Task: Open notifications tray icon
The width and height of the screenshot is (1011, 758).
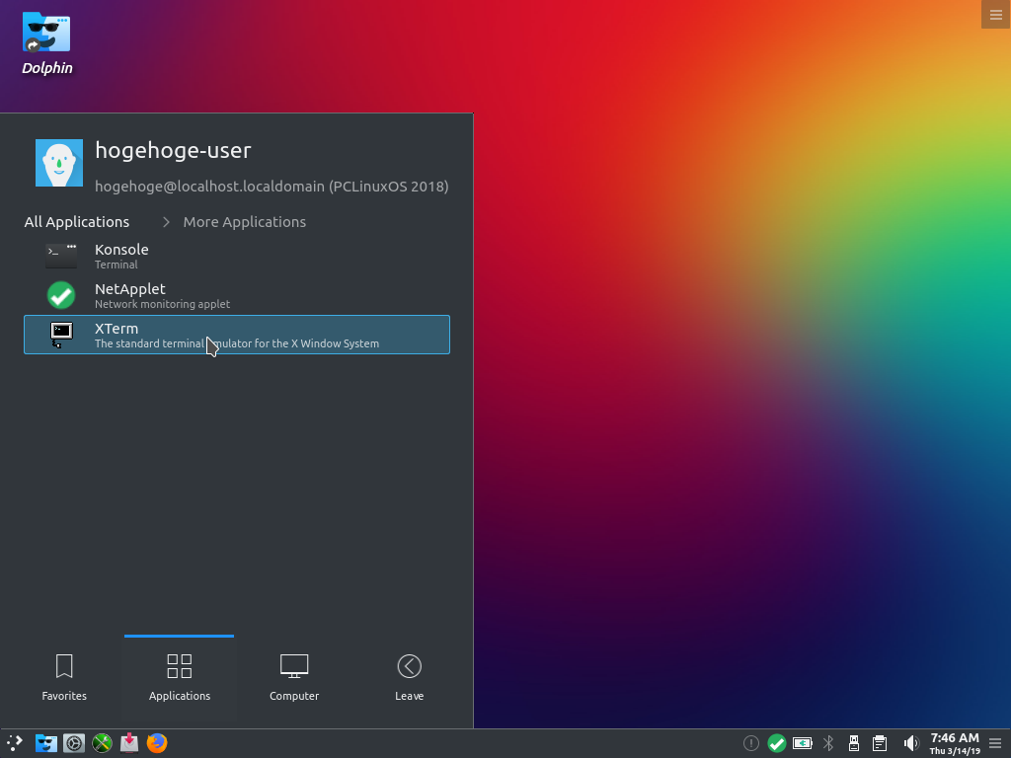Action: tap(751, 744)
